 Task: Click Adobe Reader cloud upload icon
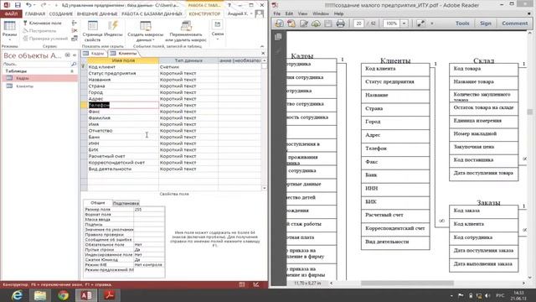[x=316, y=23]
